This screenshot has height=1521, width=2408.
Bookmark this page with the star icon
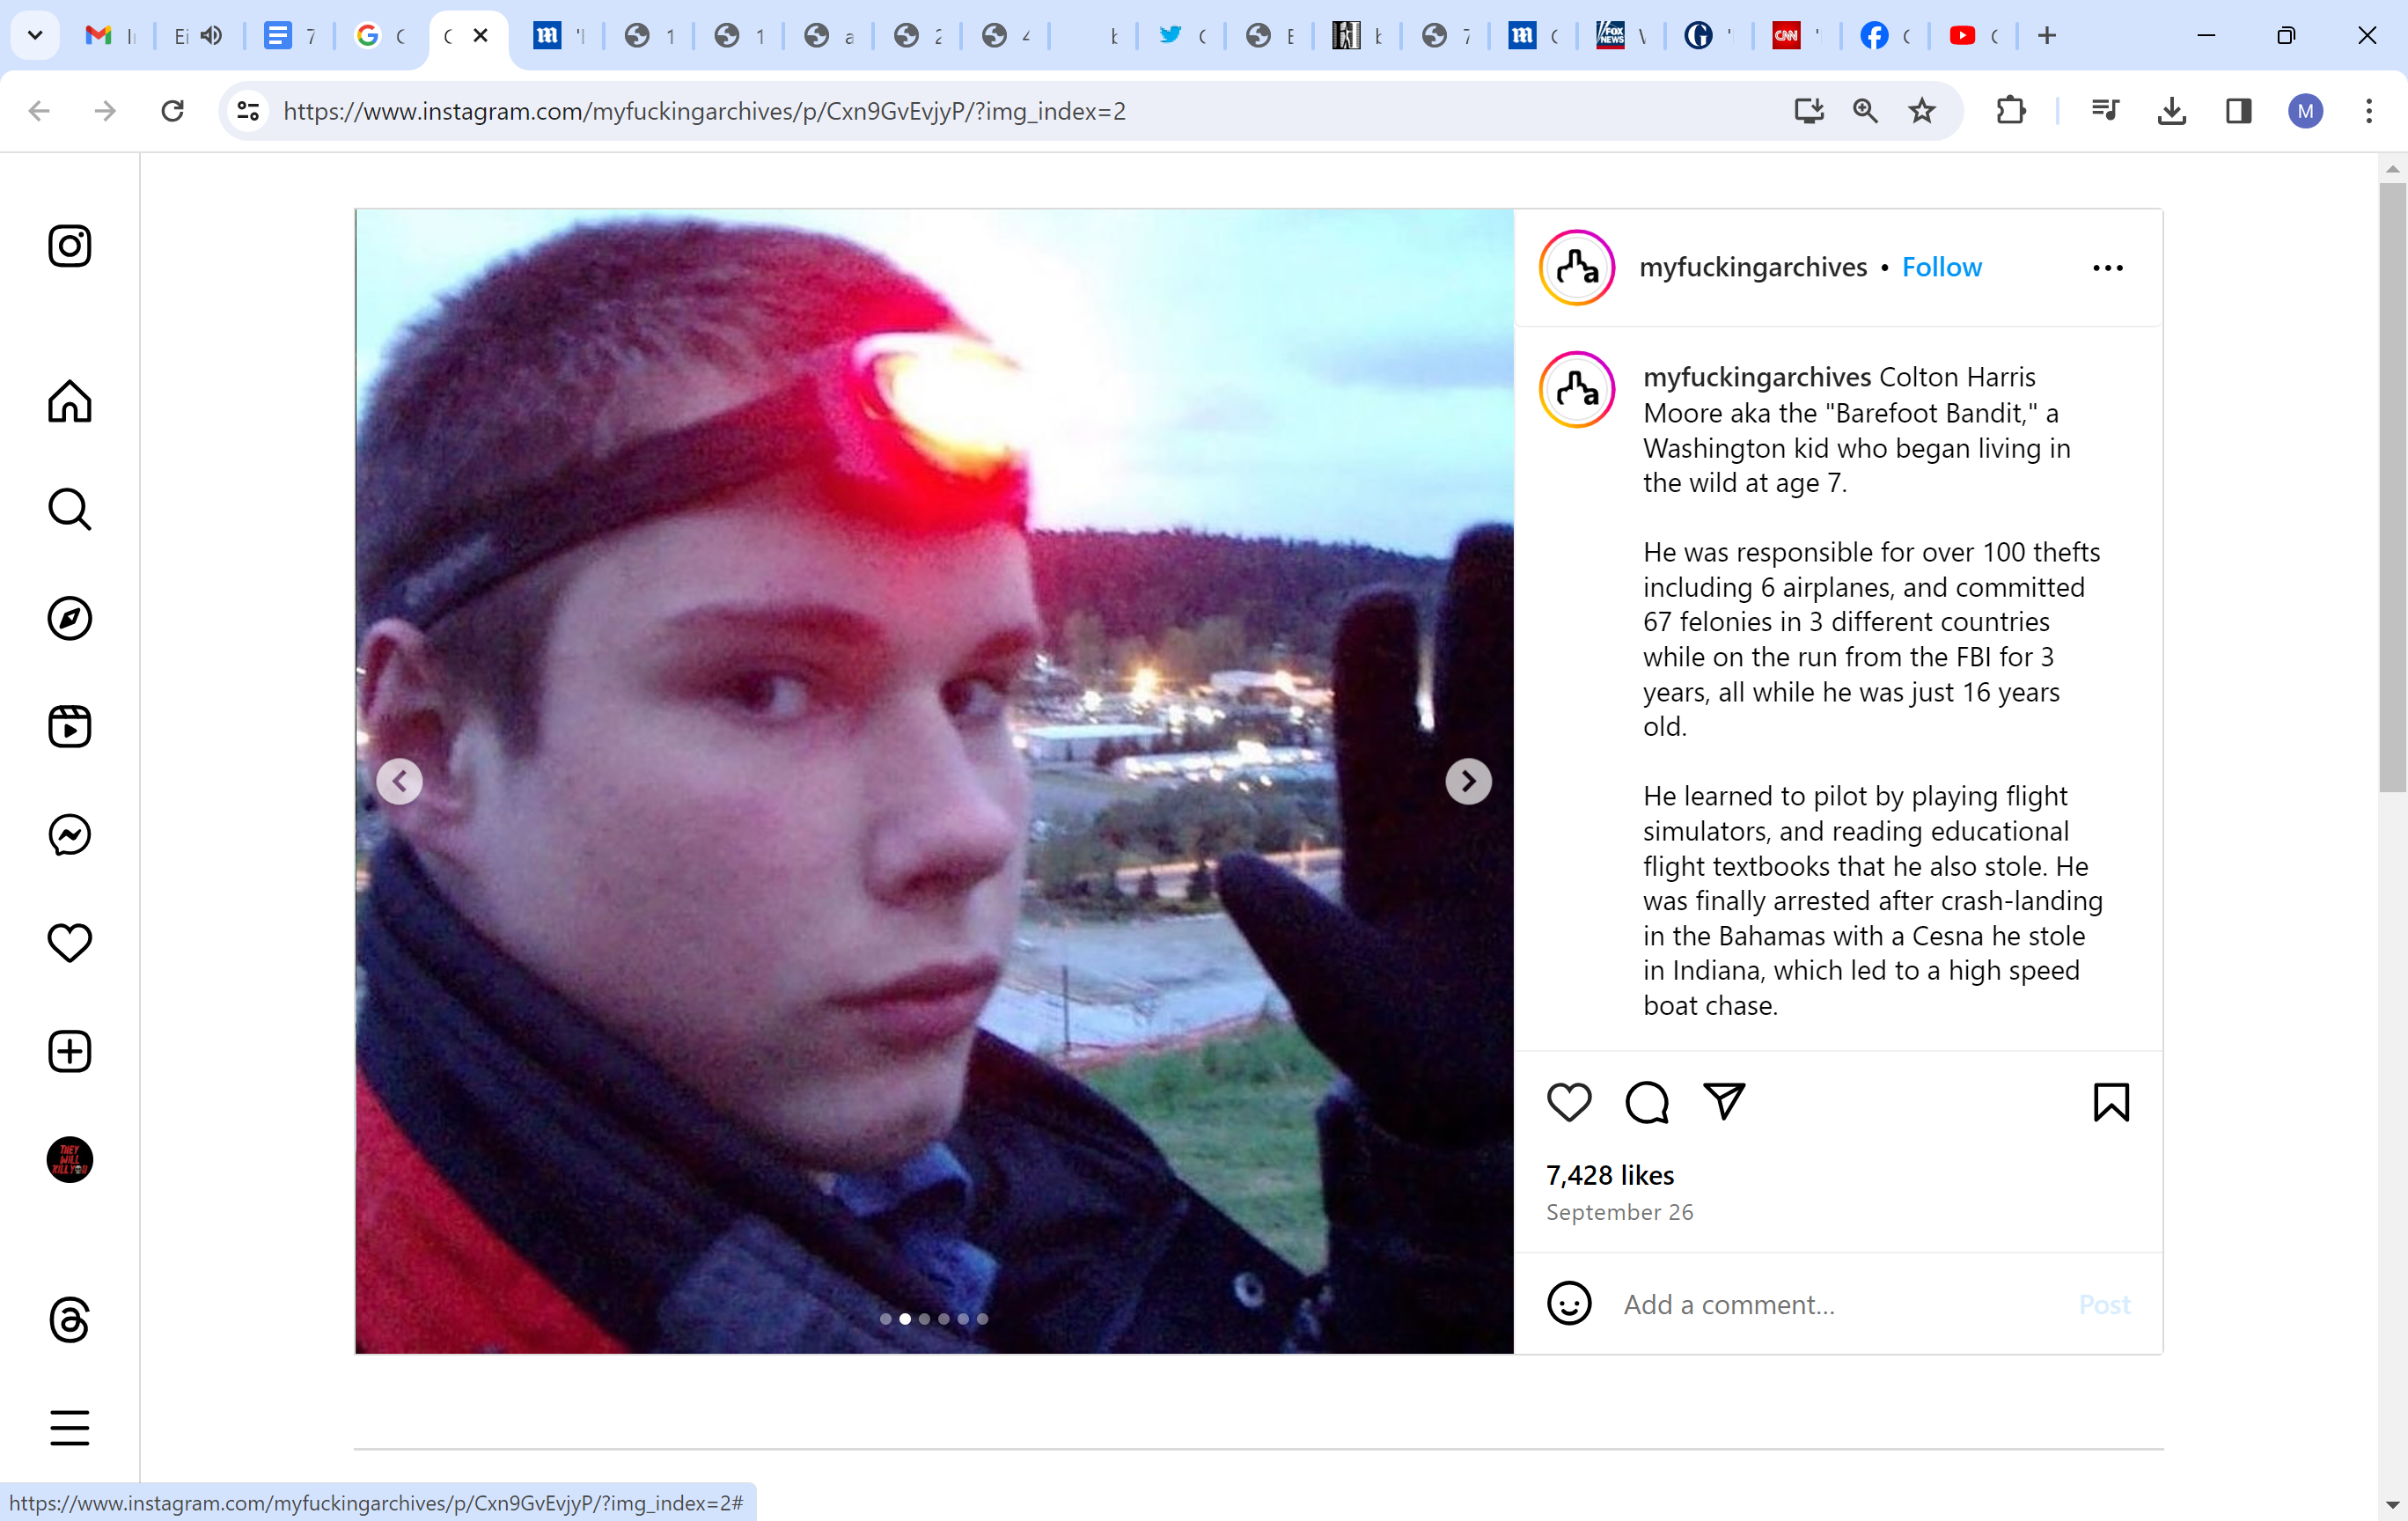coord(1922,111)
